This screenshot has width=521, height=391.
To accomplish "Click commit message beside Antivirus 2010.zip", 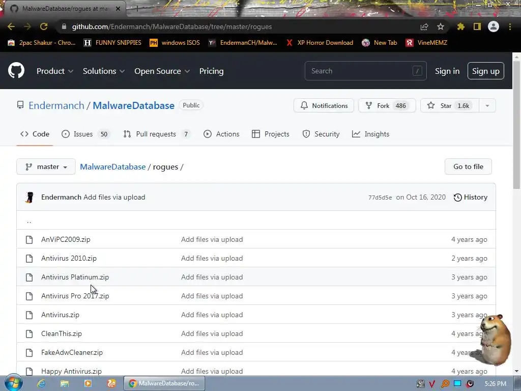I will coord(212,258).
